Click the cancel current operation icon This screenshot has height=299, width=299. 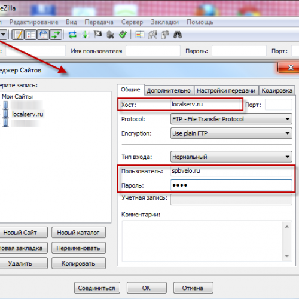click(x=97, y=35)
